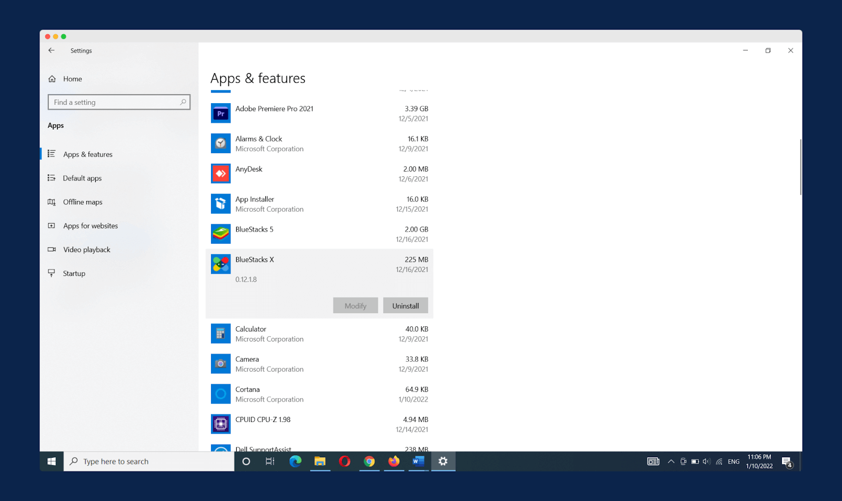The height and width of the screenshot is (501, 842).
Task: Go to Settings Home
Action: pyautogui.click(x=72, y=79)
